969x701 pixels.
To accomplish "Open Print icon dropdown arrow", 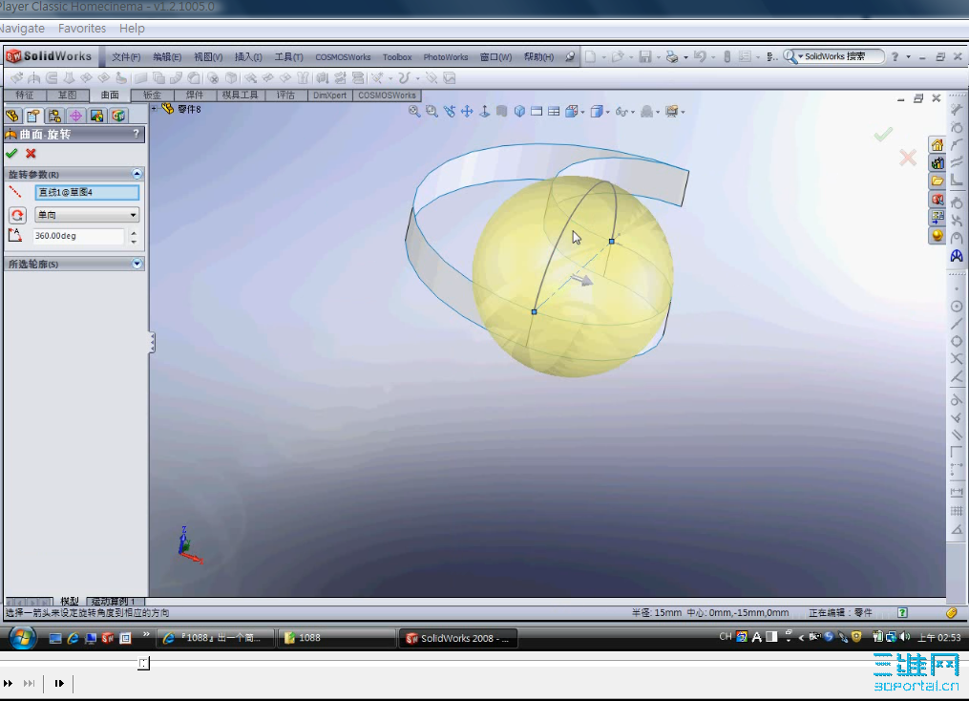I will [686, 57].
